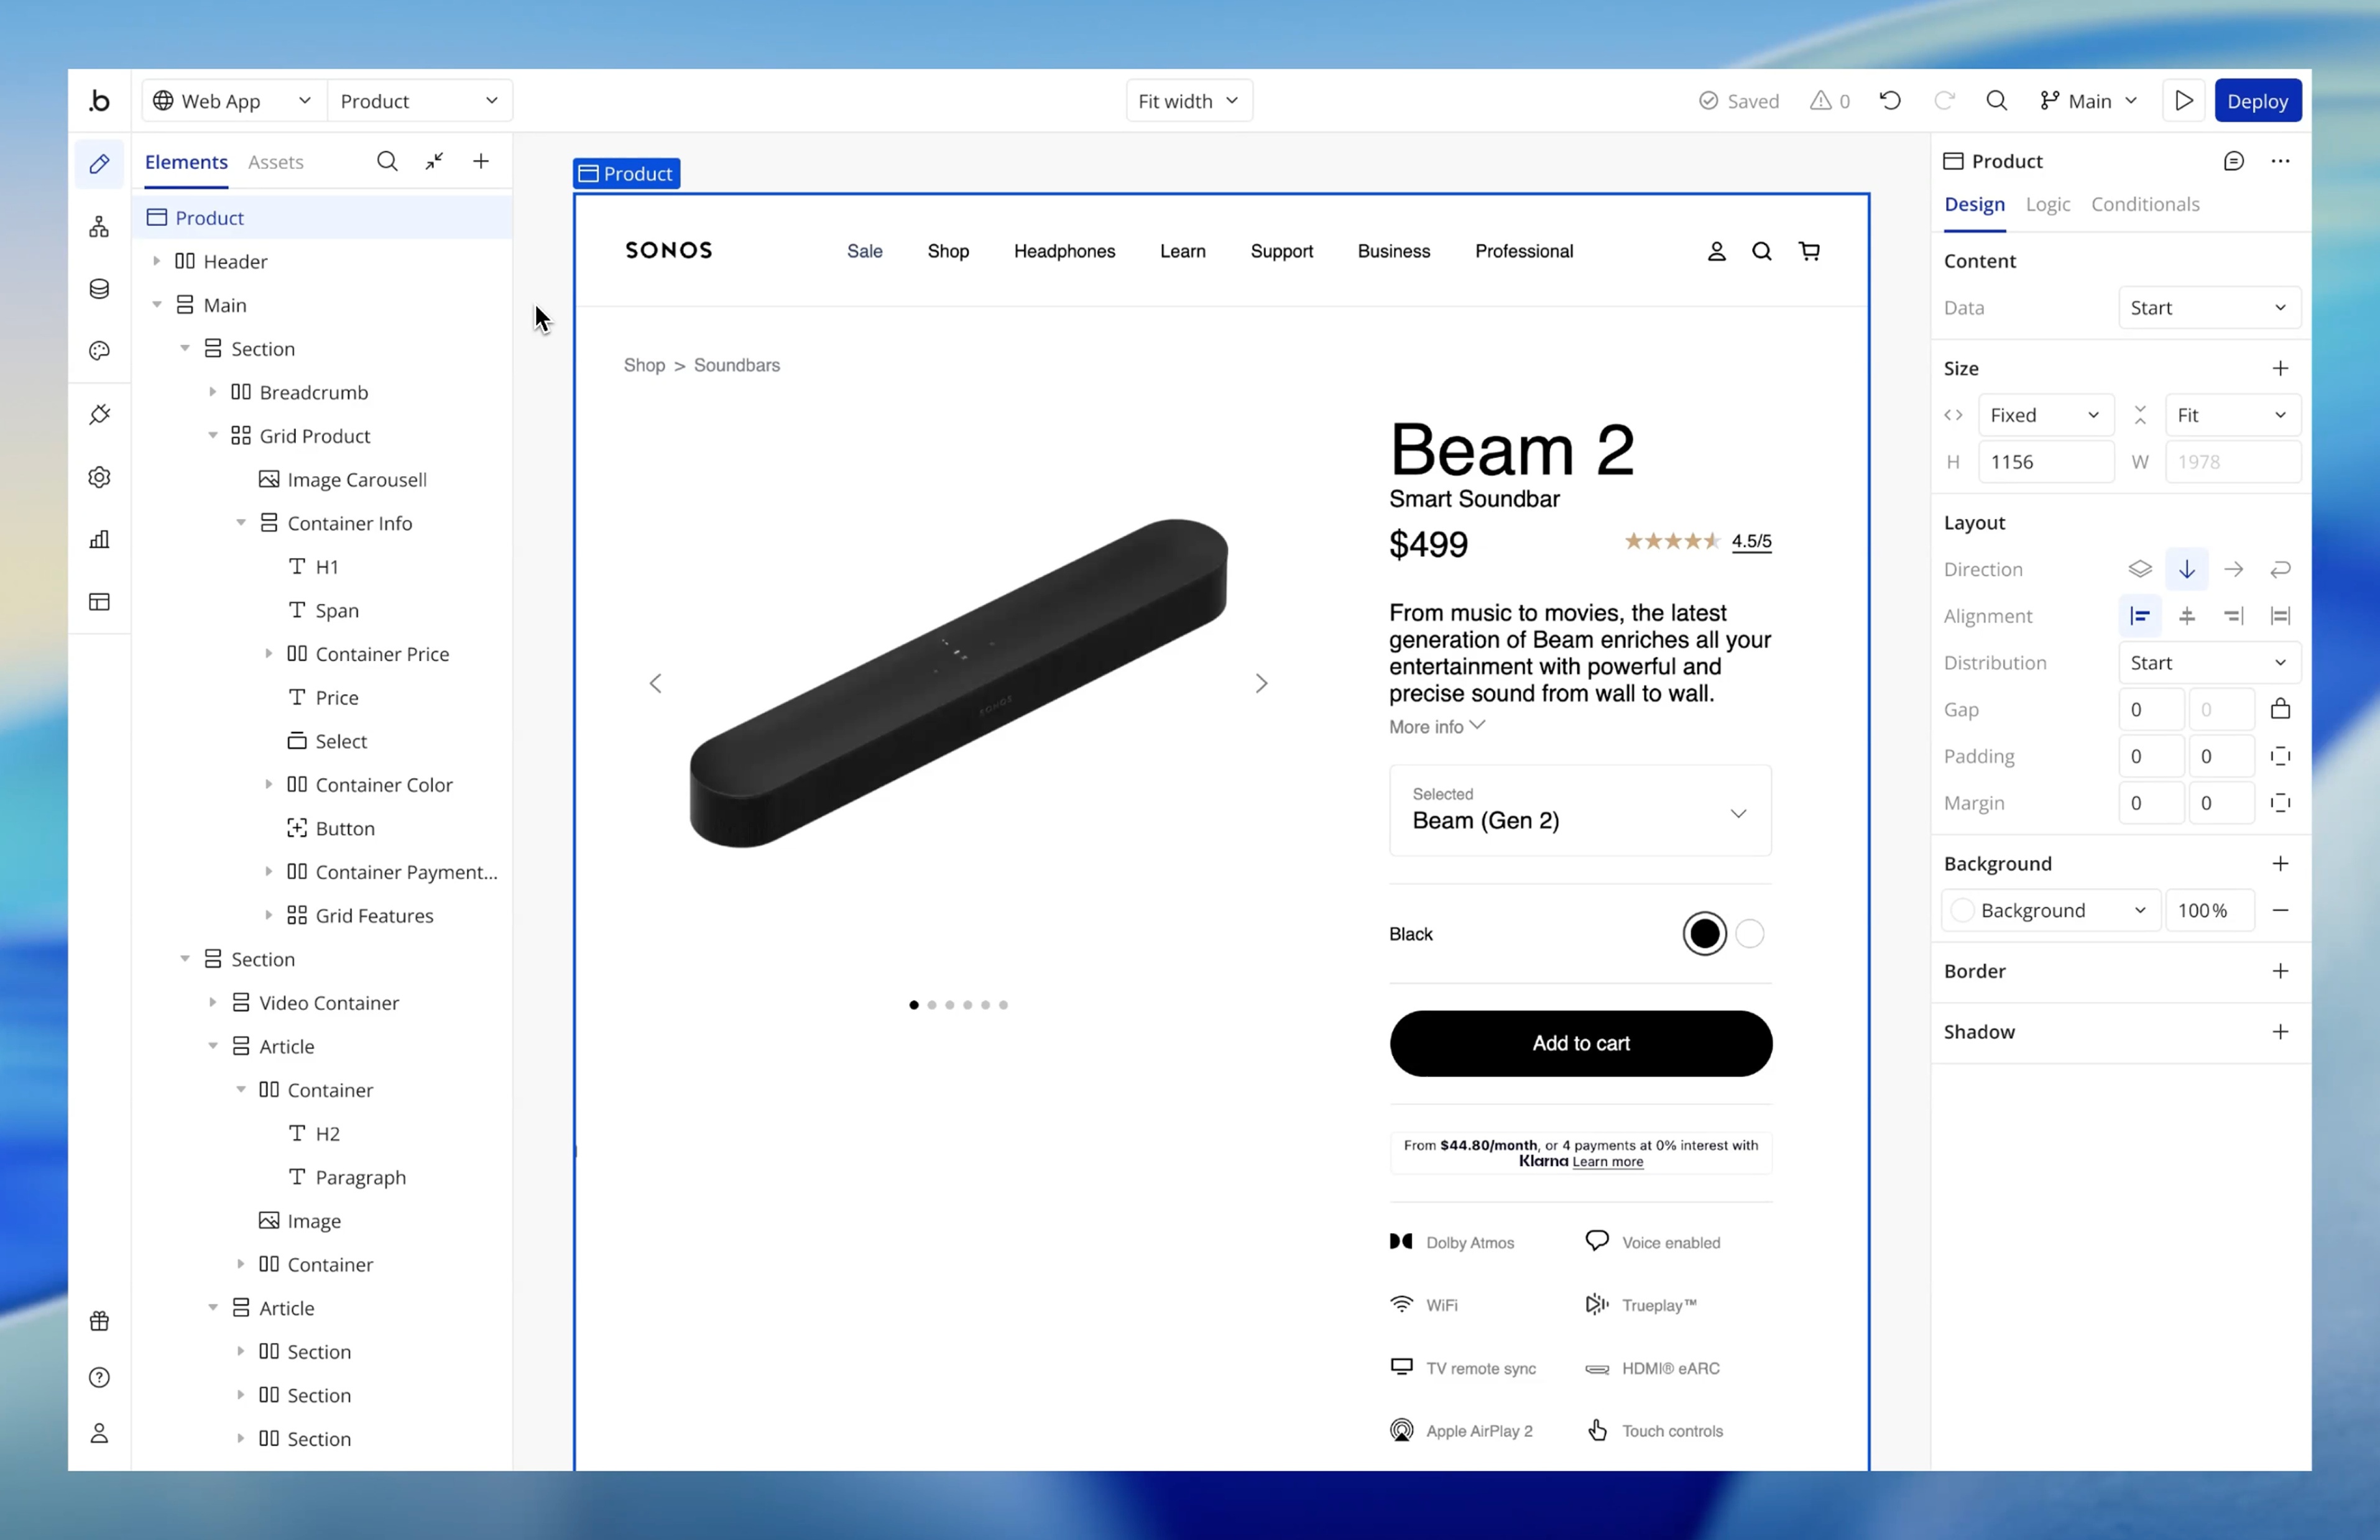Viewport: 2380px width, 1540px height.
Task: Click the Deploy button
Action: tap(2257, 101)
